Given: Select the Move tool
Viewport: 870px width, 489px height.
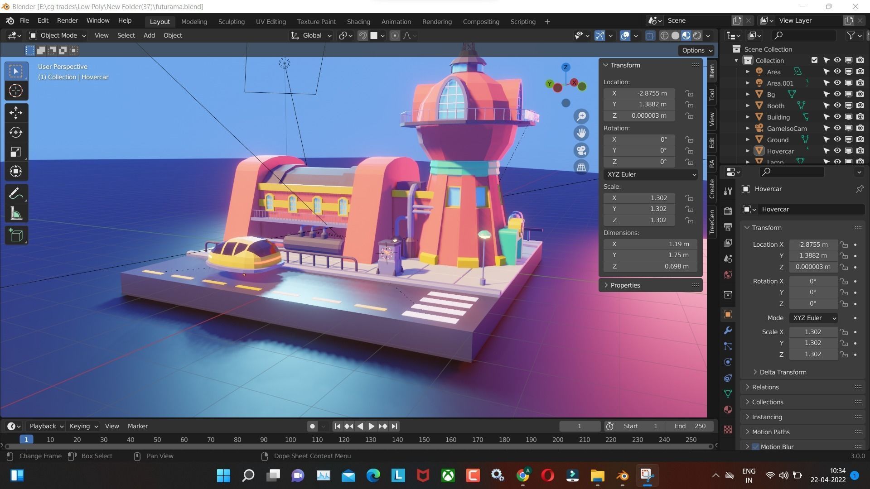Looking at the screenshot, I should (x=16, y=113).
